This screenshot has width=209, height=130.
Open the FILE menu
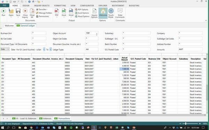pyautogui.click(x=5, y=5)
